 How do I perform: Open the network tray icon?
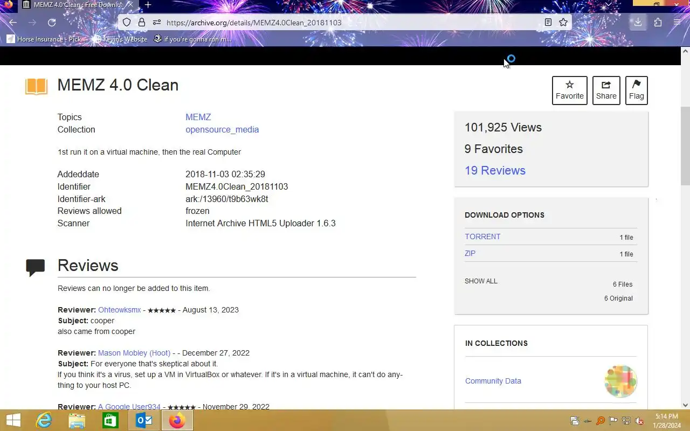click(626, 421)
